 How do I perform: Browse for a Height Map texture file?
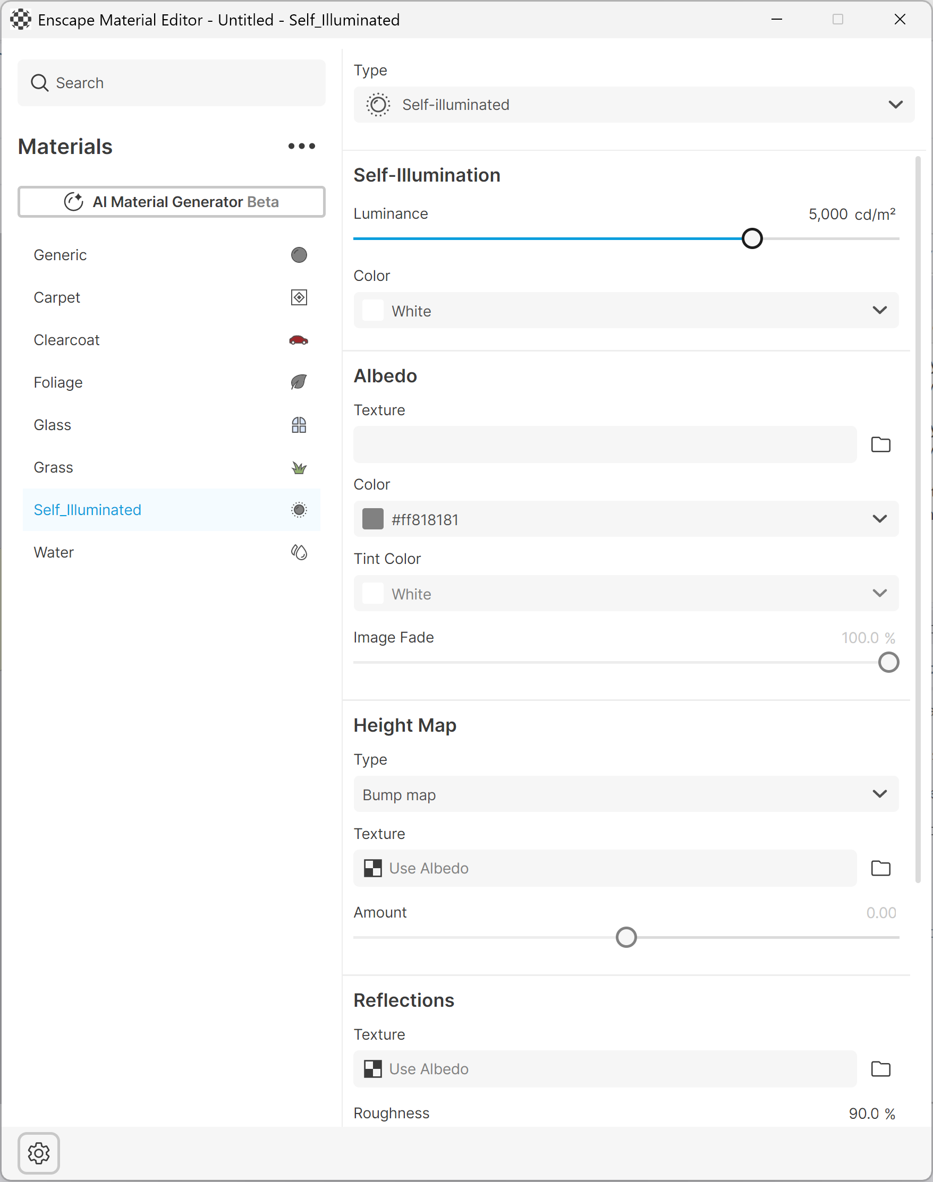[x=880, y=868]
